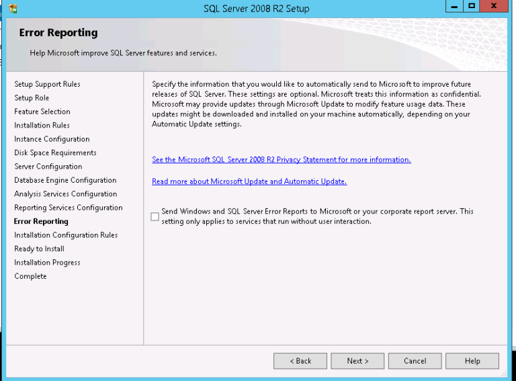Select the Installation Progress step
516x381 pixels.
click(47, 263)
